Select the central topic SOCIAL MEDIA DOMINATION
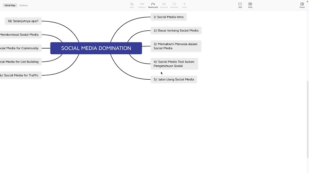Screen dimensions: 309x173 click(96, 48)
